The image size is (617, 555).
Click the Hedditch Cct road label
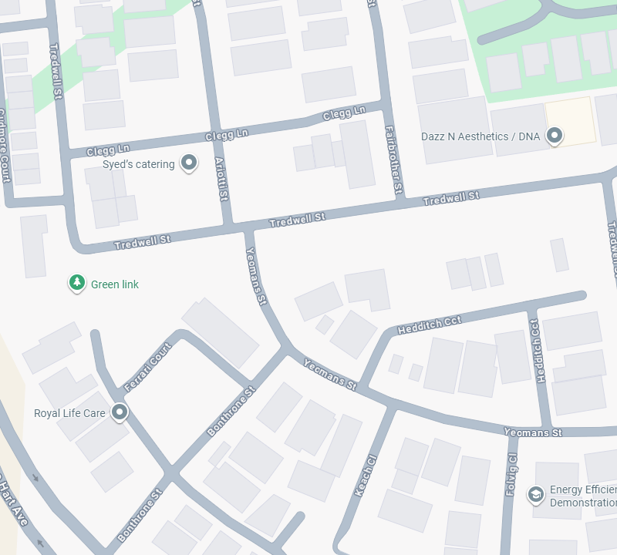tap(429, 325)
